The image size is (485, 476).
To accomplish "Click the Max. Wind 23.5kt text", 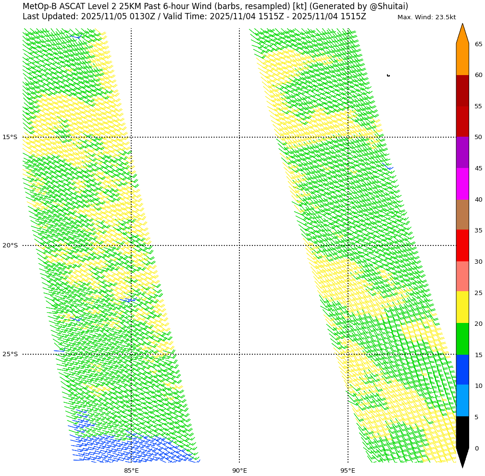I will (426, 17).
